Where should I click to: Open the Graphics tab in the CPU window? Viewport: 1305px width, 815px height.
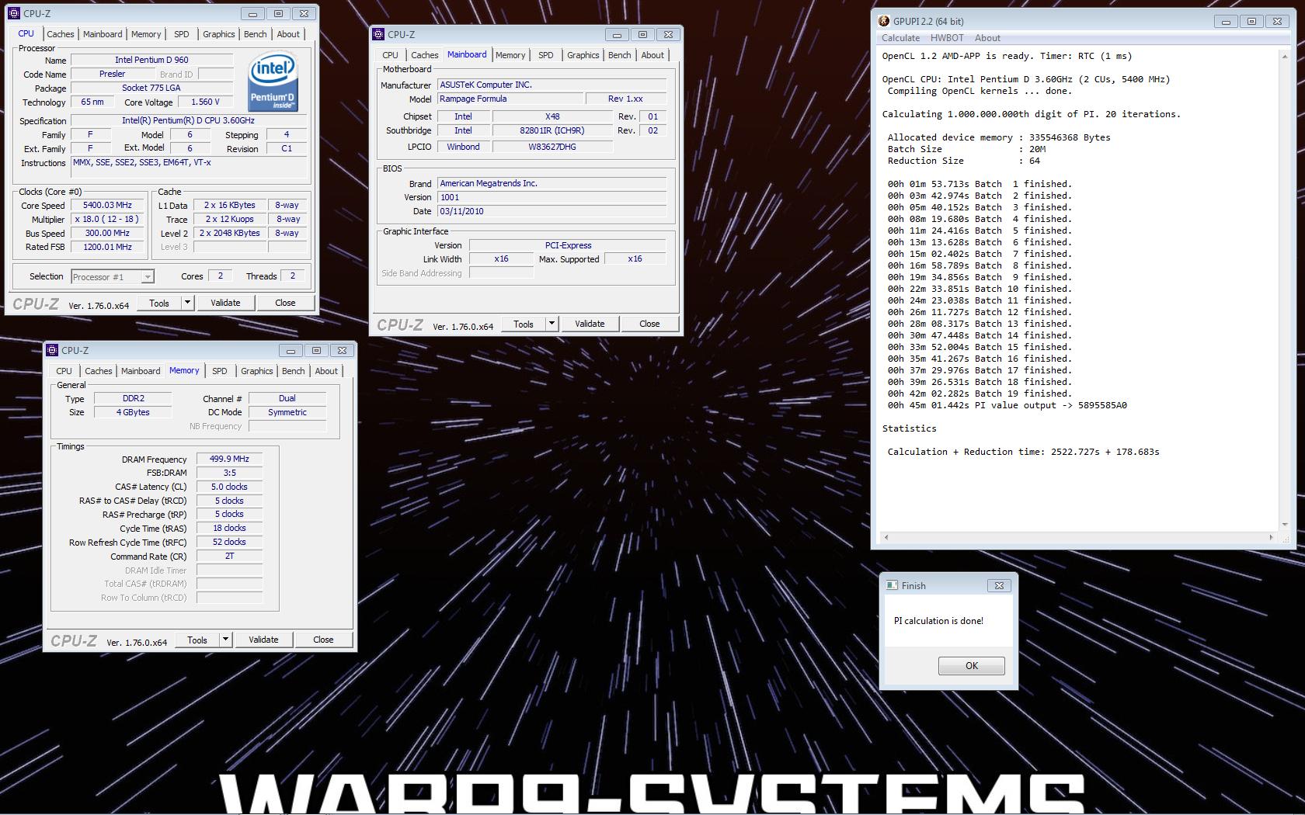coord(219,34)
